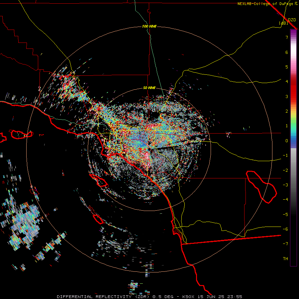This screenshot has height=299, width=299.
Task: Click the TH label on color scale
Action: click(285, 259)
